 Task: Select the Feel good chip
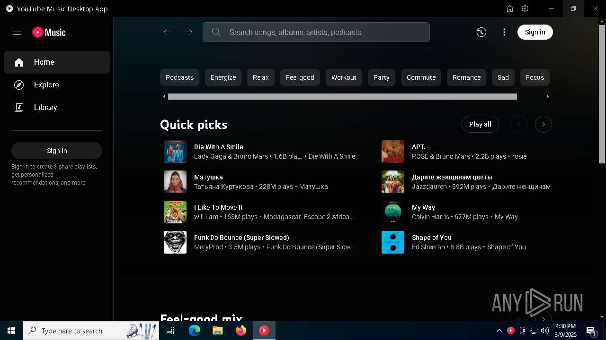click(300, 77)
